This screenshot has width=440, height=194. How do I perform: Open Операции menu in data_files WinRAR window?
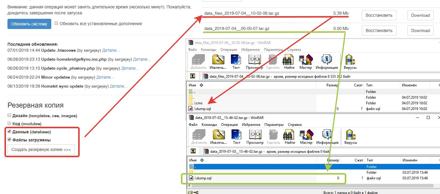229,50
